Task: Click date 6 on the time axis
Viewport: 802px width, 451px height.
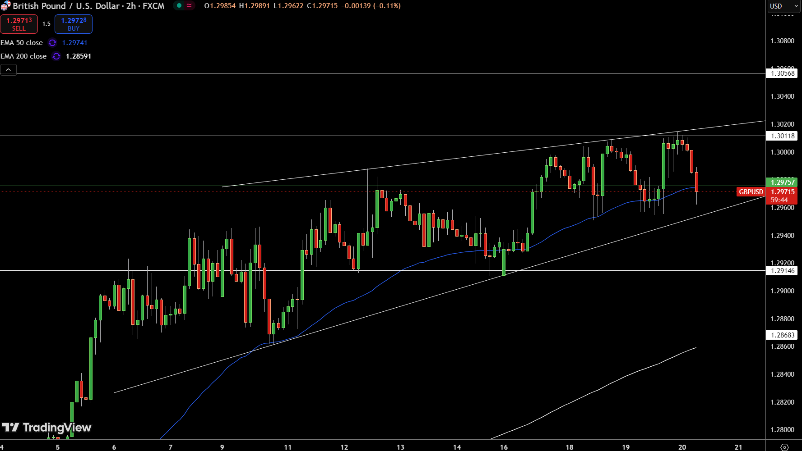Action: coord(114,447)
